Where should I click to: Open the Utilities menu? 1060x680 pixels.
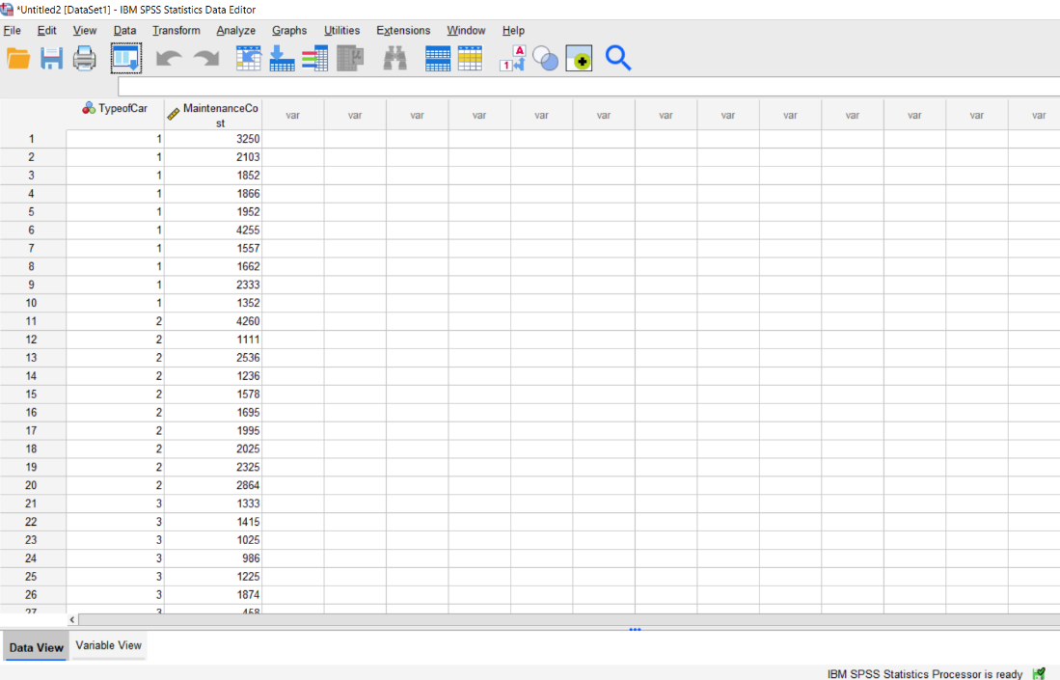click(341, 31)
